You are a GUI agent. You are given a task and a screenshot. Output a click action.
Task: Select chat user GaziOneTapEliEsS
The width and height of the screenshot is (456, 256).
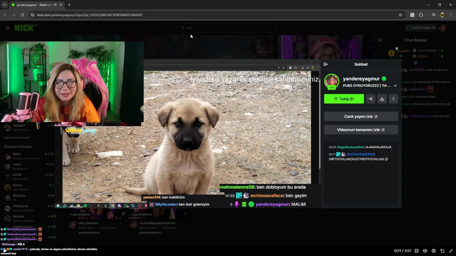pyautogui.click(x=360, y=154)
